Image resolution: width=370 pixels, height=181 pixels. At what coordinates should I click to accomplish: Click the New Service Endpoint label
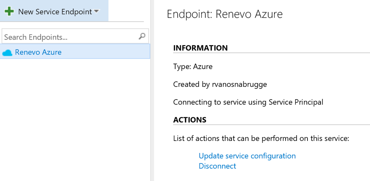click(x=55, y=12)
